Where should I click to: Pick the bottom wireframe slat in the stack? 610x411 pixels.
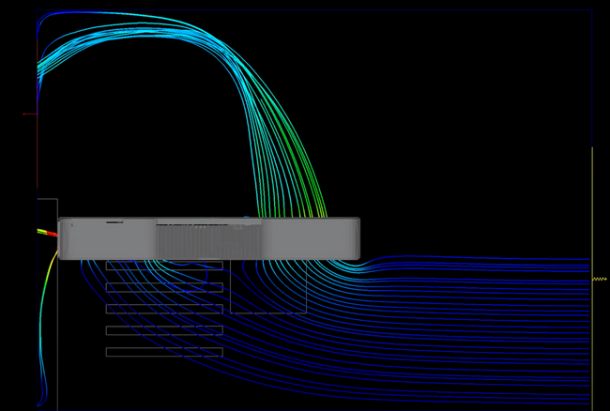point(164,352)
